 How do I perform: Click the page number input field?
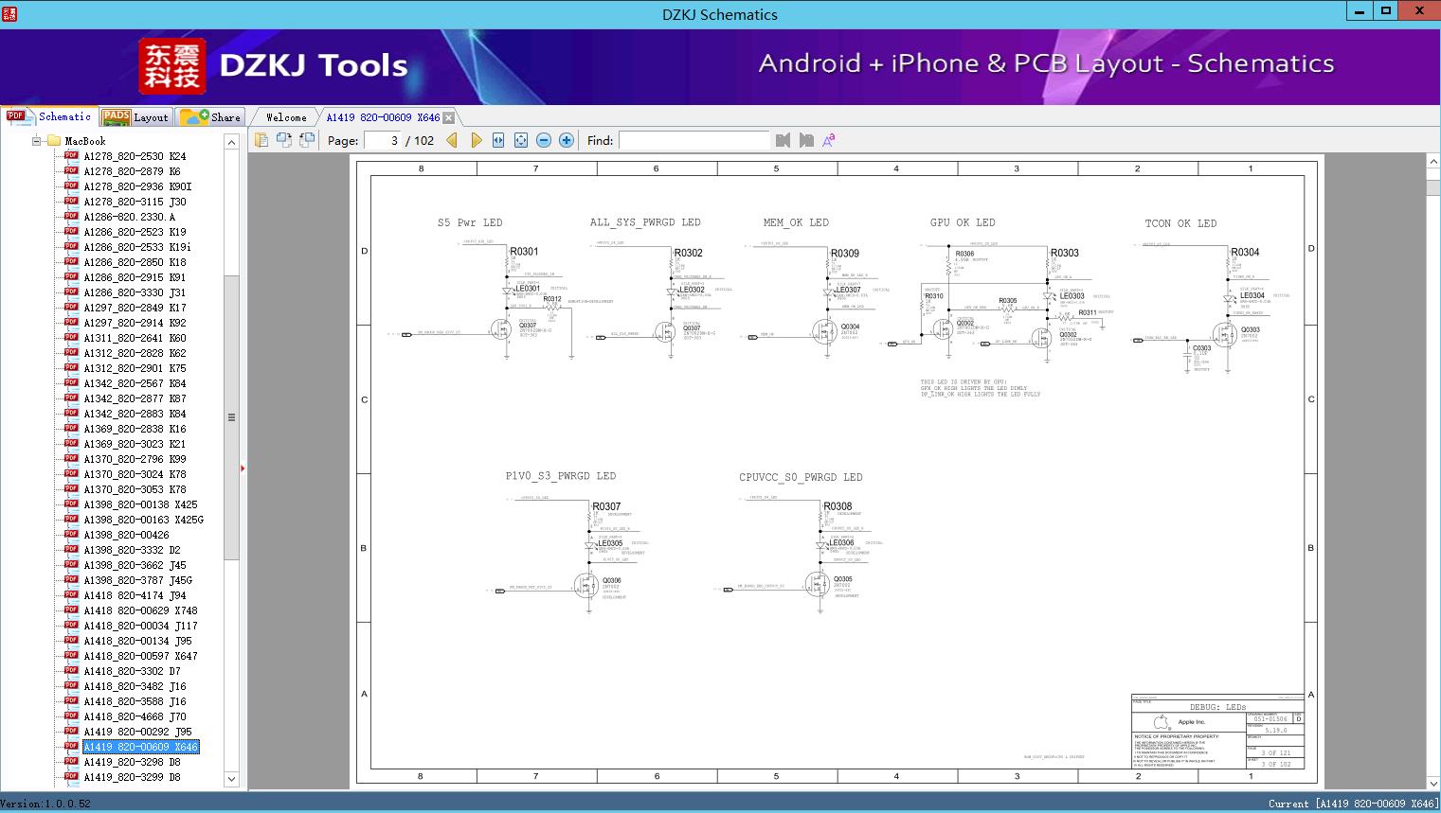(383, 140)
